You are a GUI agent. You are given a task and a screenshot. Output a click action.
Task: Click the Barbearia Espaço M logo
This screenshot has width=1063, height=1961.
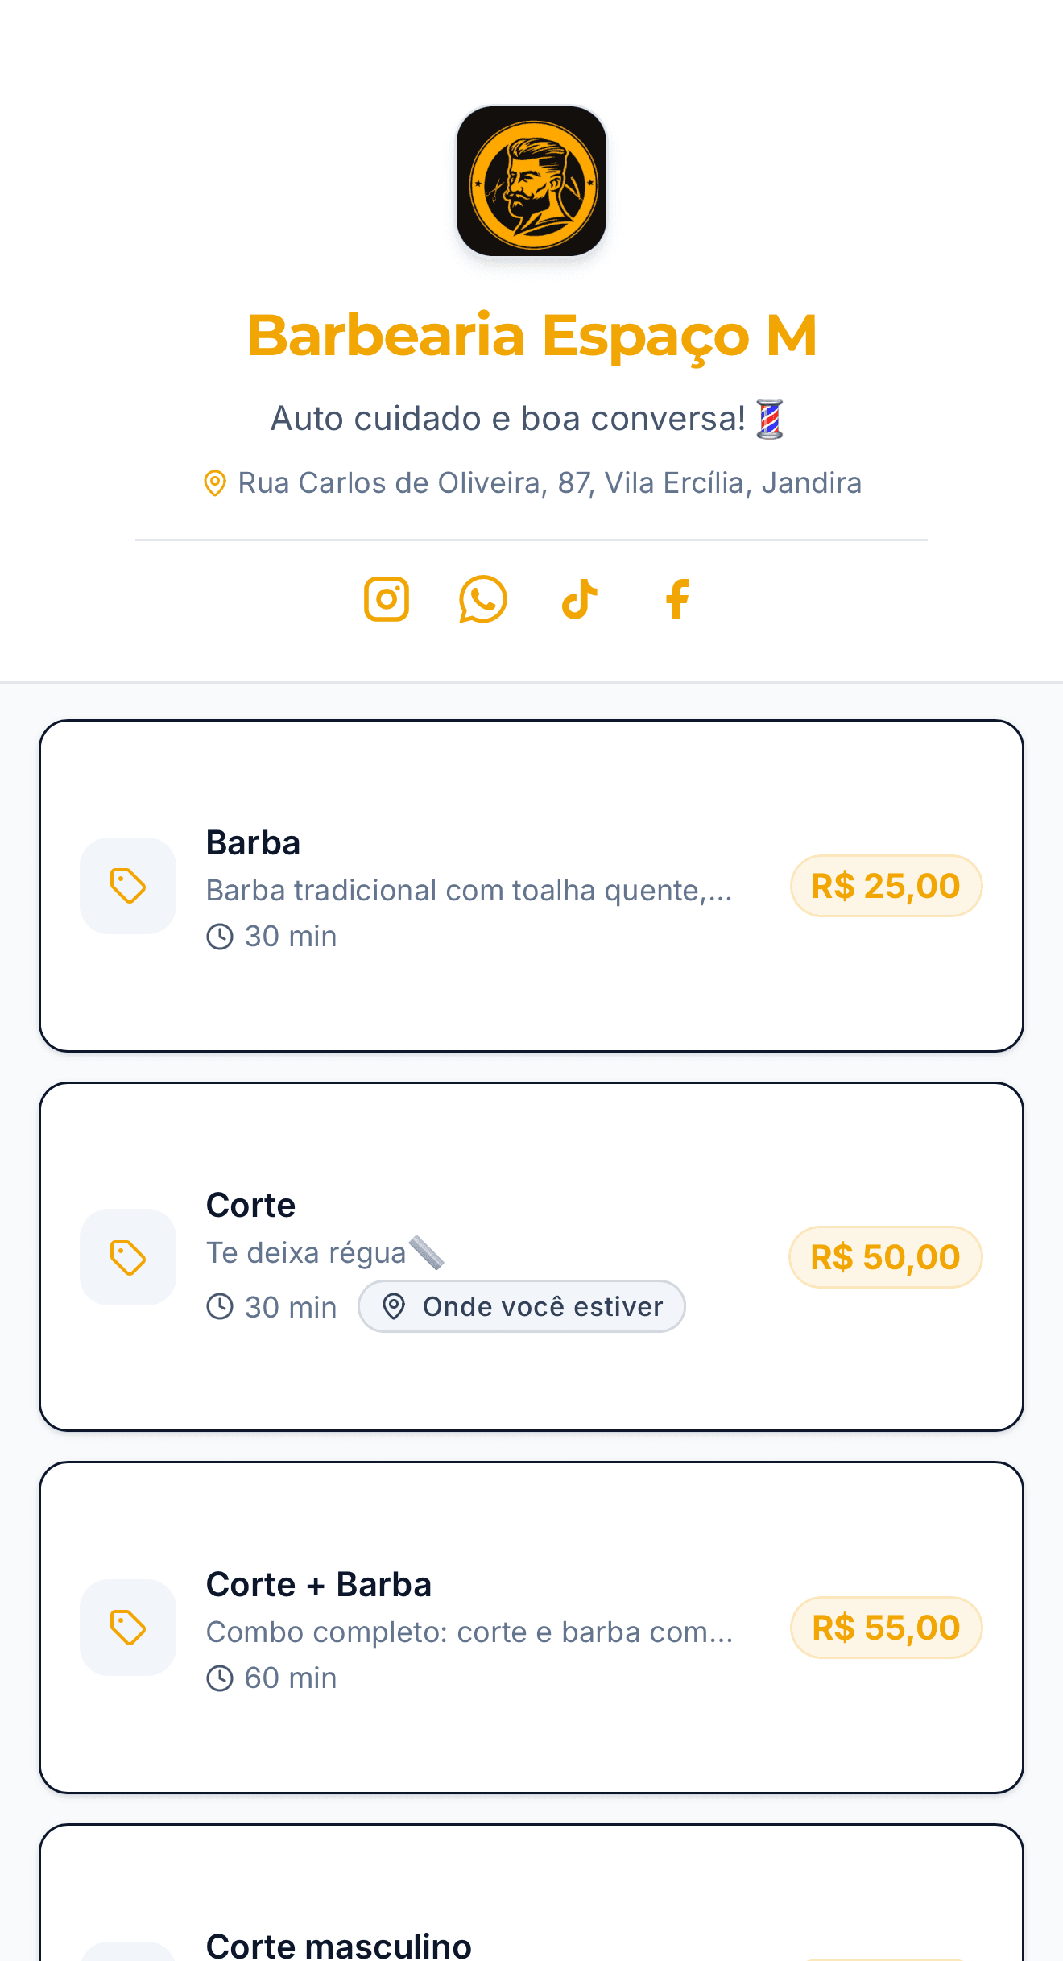tap(531, 181)
